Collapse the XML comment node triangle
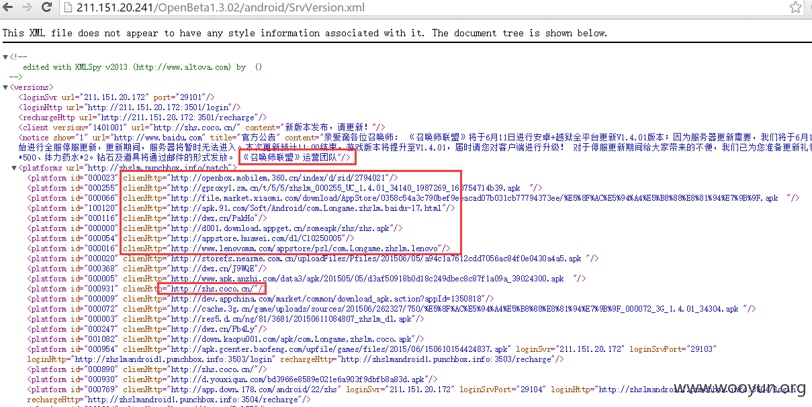This screenshot has height=407, width=812. pos(5,57)
